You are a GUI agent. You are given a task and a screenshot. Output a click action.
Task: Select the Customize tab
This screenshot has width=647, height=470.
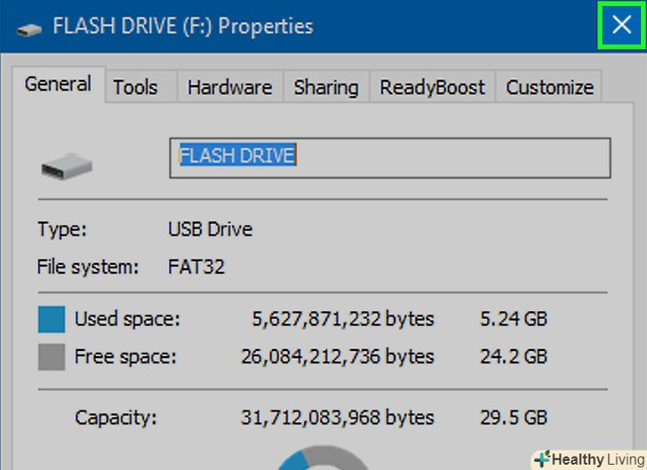click(x=549, y=87)
